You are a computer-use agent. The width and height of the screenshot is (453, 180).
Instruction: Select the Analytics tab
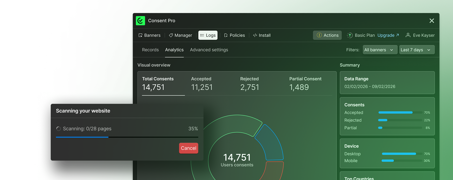[x=174, y=50]
